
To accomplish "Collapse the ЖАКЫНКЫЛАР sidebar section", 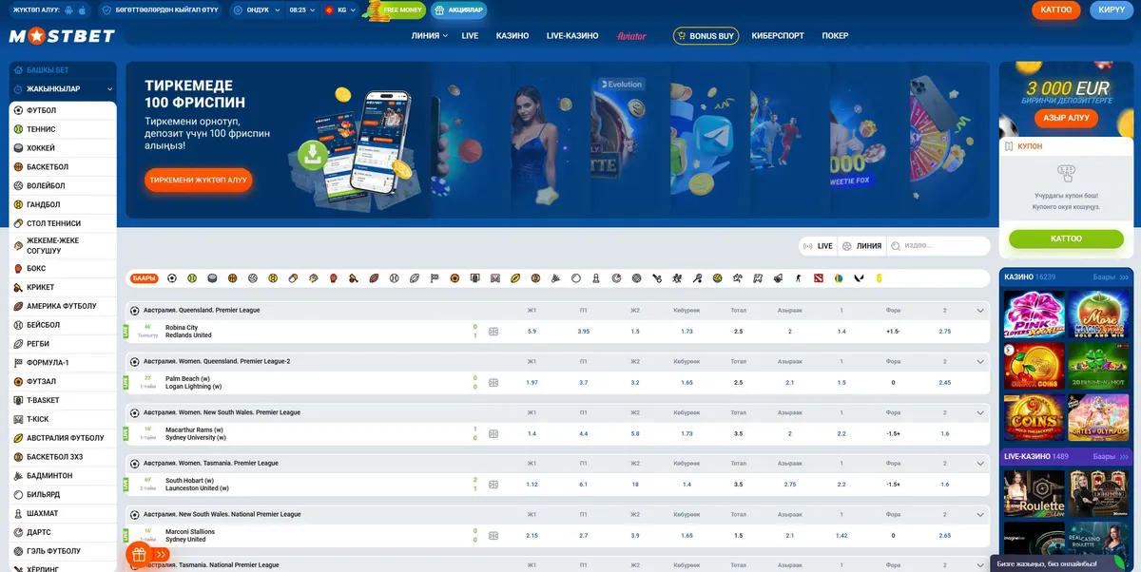I will (x=63, y=89).
